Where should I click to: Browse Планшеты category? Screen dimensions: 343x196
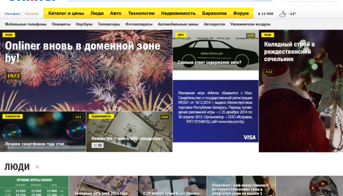point(61,24)
